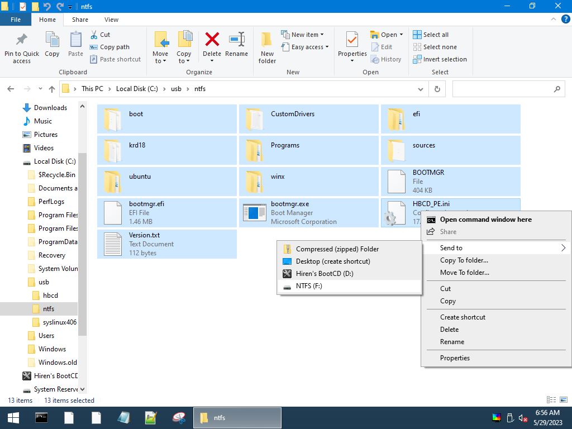Click the refresh address bar icon
The height and width of the screenshot is (429, 572).
click(437, 89)
